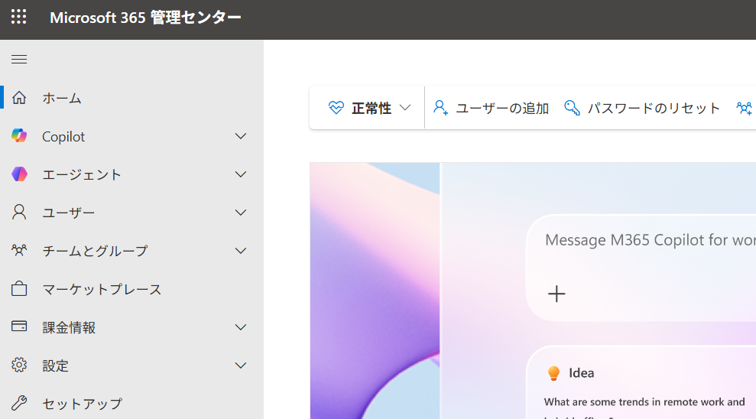Click the plus icon in Copilot message box
756x419 pixels.
[x=556, y=294]
